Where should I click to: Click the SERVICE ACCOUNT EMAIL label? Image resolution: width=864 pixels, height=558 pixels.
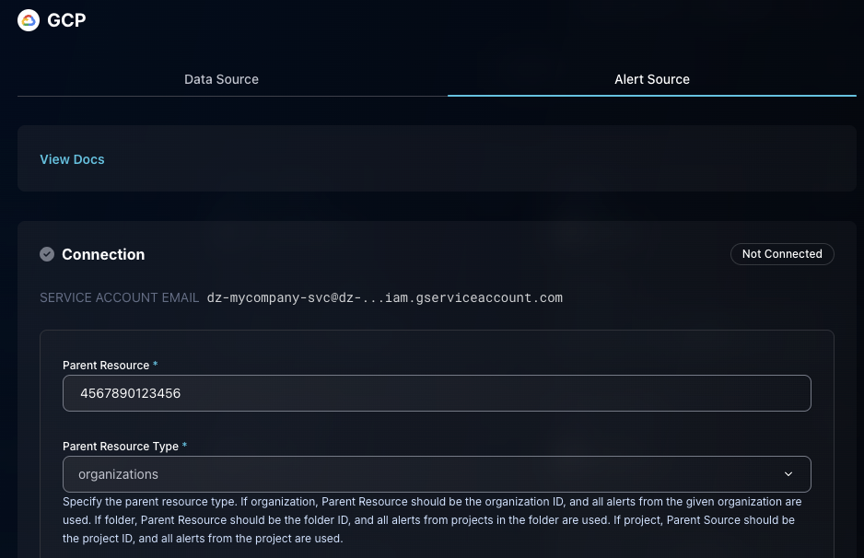tap(119, 297)
